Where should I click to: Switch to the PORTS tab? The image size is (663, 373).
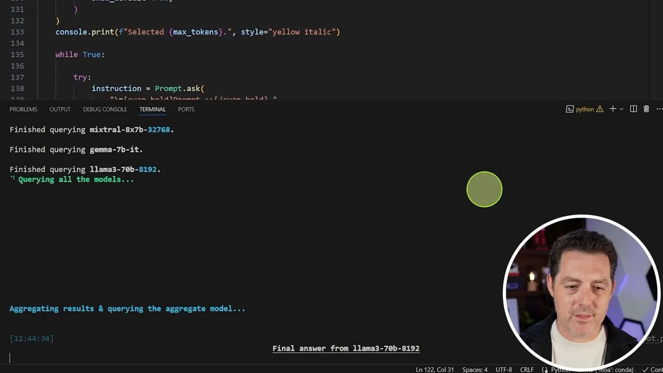(x=186, y=109)
